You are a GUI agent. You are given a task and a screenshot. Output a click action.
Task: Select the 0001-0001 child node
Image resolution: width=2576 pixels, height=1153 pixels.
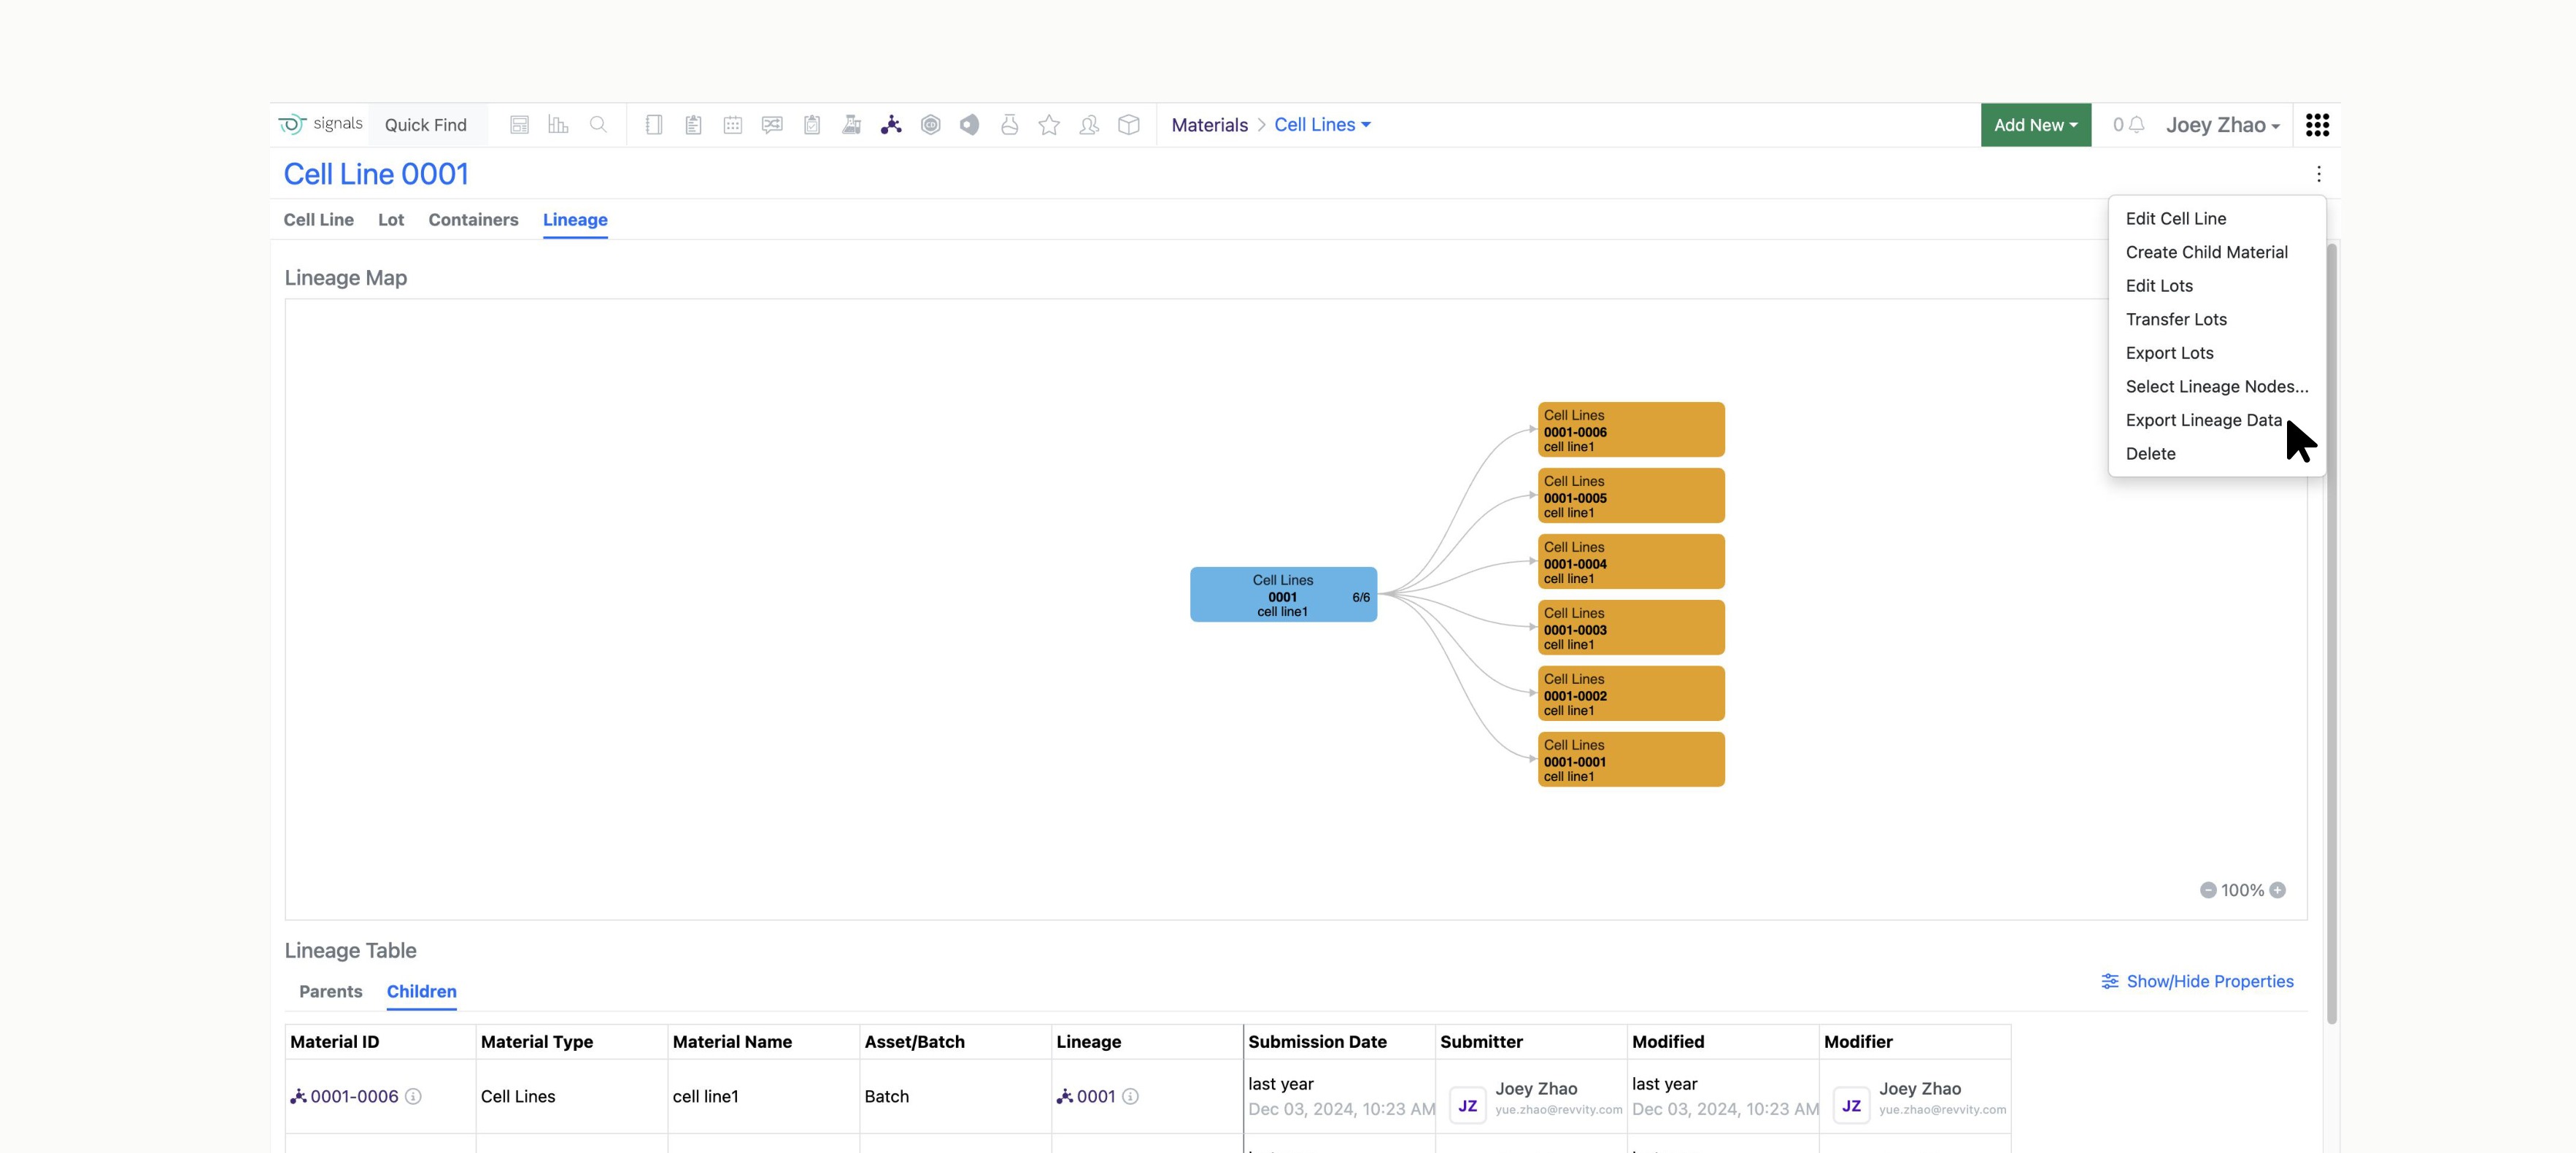tap(1631, 759)
